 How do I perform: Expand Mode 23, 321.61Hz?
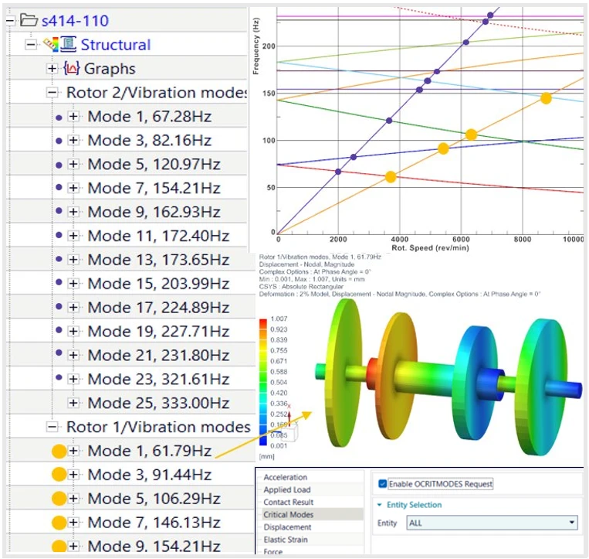tap(73, 379)
